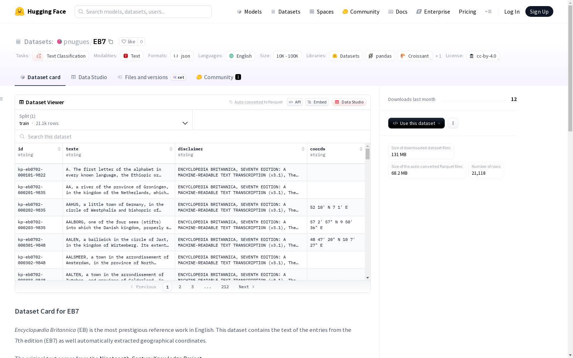
Task: Click Log In
Action: (x=512, y=11)
